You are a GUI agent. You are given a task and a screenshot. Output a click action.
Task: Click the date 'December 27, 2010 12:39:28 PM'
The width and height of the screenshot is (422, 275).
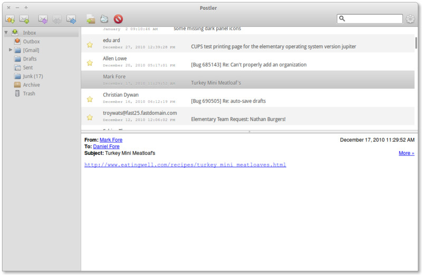(x=139, y=47)
